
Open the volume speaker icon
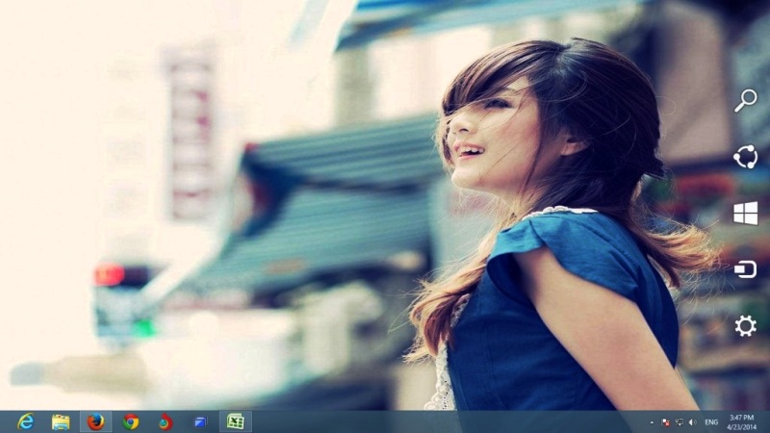692,422
